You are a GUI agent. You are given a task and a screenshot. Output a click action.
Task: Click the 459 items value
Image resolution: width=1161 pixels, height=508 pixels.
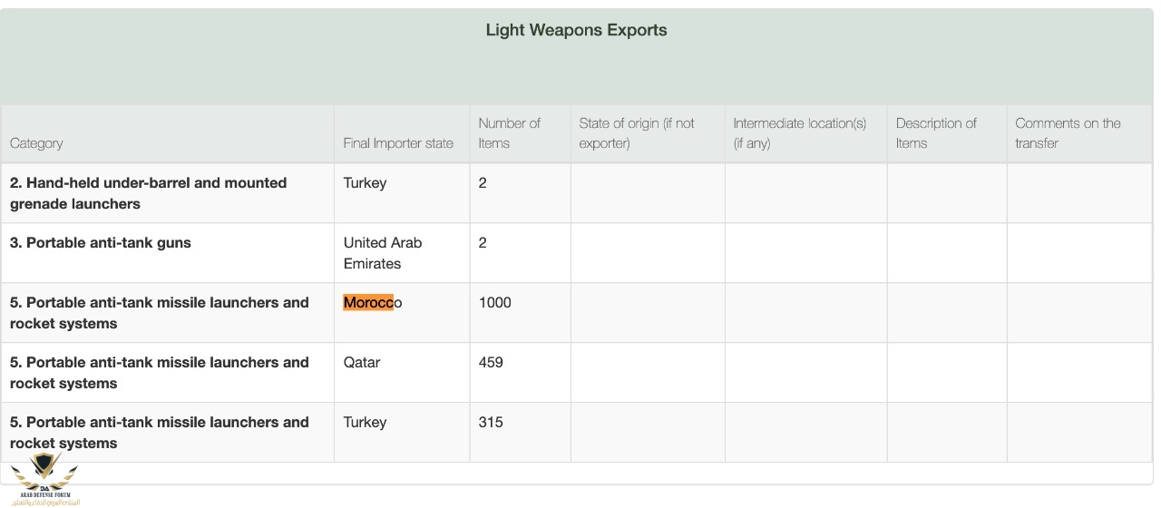(491, 362)
